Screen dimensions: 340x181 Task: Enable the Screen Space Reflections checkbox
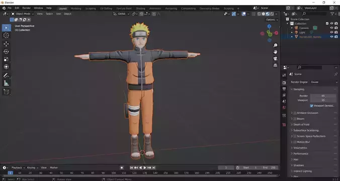pyautogui.click(x=295, y=136)
